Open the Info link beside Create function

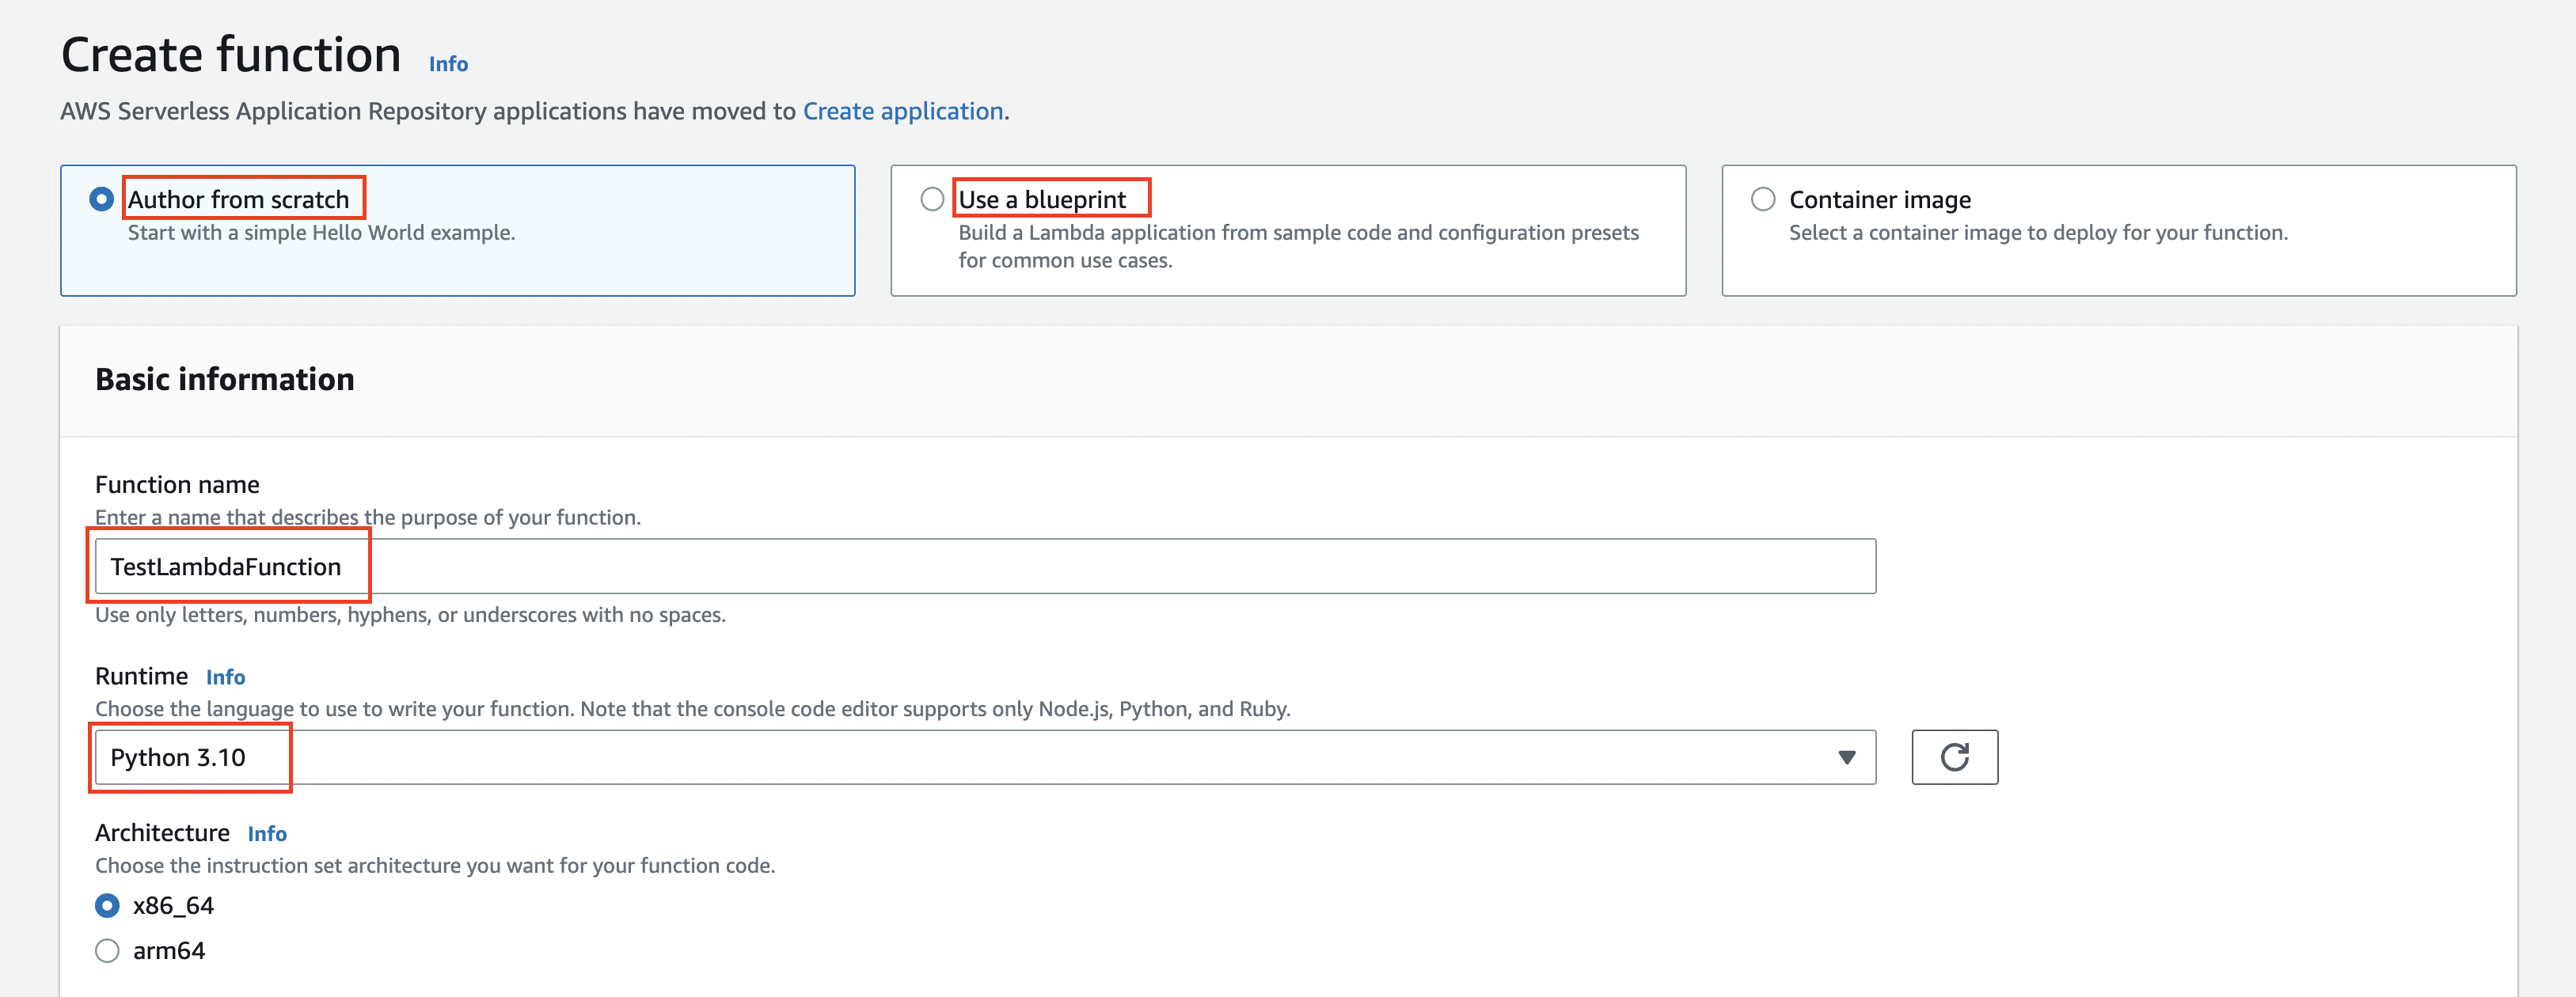[448, 64]
